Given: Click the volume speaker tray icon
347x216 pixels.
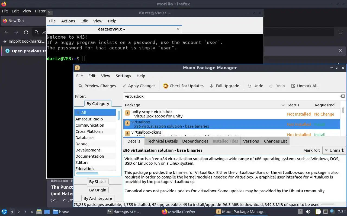Looking at the screenshot, I should [x=308, y=212].
